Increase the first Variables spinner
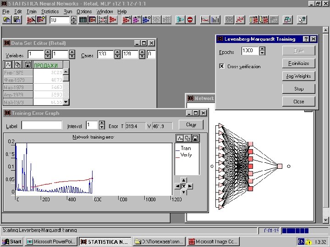 click(48, 52)
